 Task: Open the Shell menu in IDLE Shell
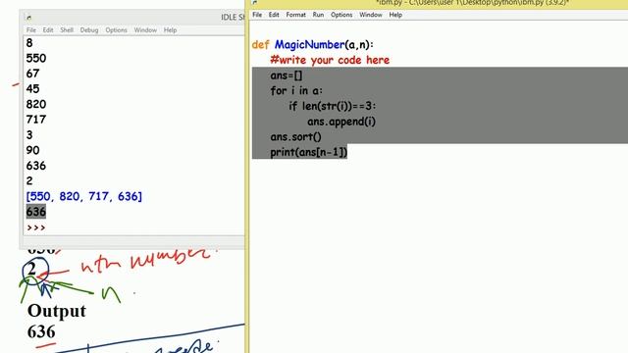(x=67, y=30)
